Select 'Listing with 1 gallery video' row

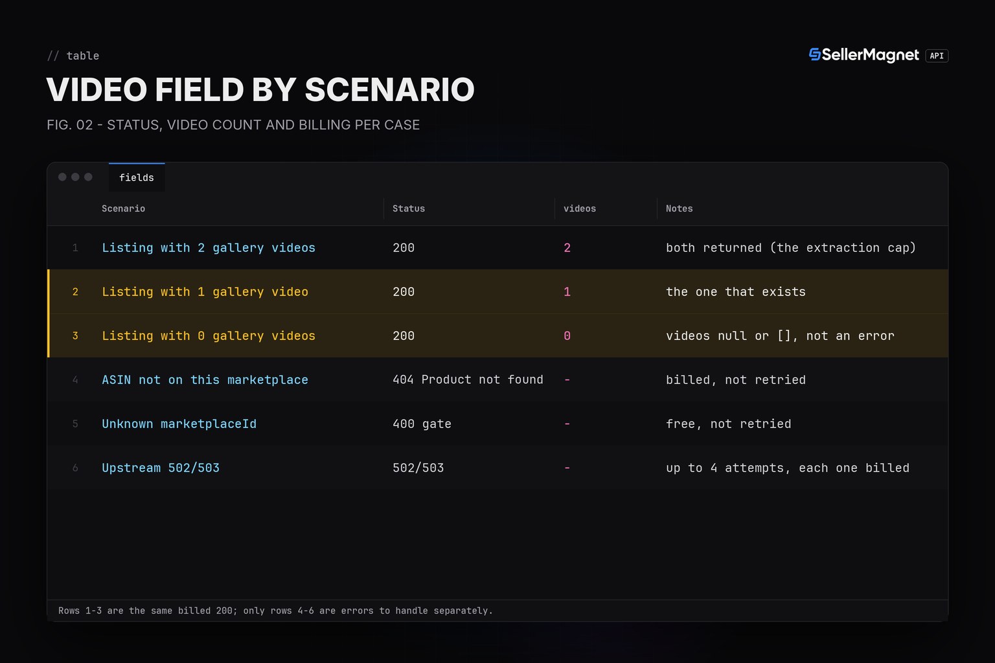497,292
